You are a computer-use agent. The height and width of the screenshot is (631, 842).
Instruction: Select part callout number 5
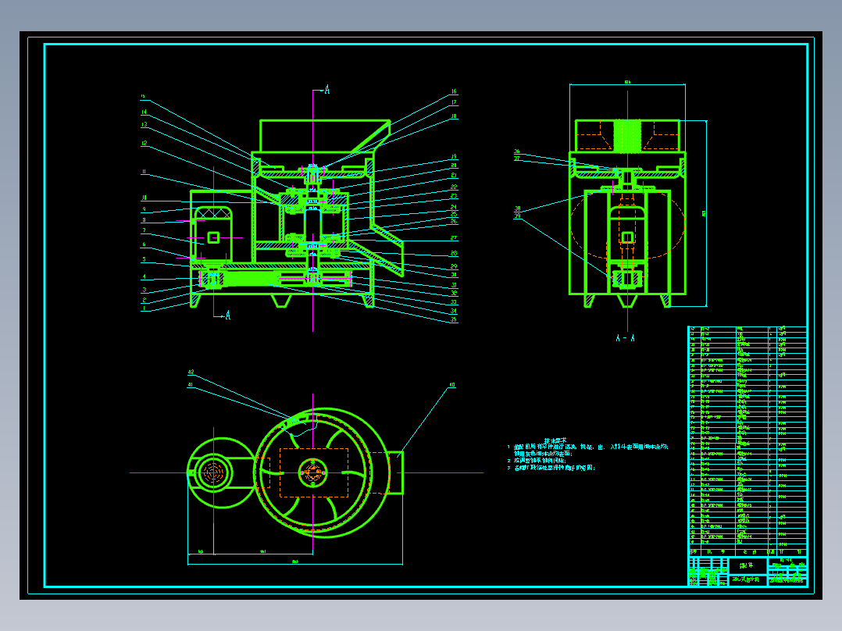pos(144,259)
